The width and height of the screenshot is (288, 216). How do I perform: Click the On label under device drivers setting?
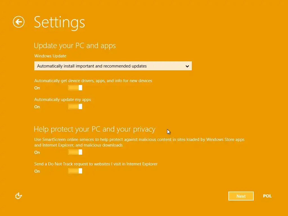pos(37,88)
